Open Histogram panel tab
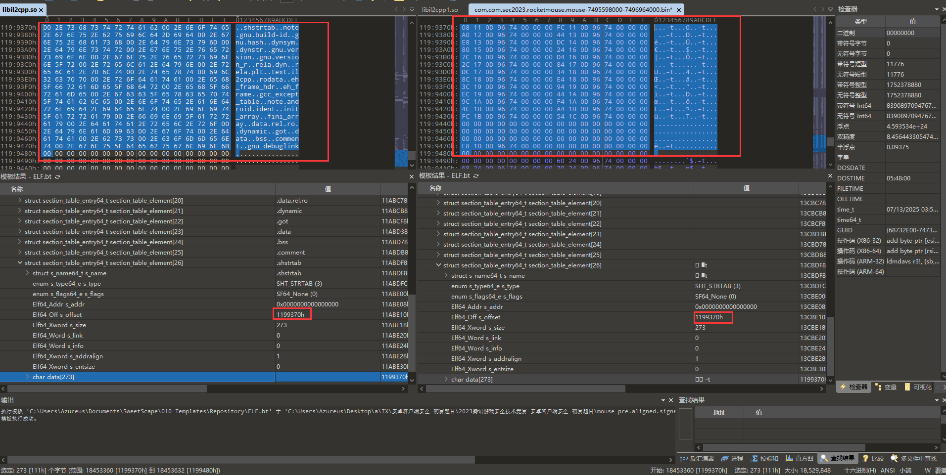Screen dimensions: 946x475 tap(799, 459)
